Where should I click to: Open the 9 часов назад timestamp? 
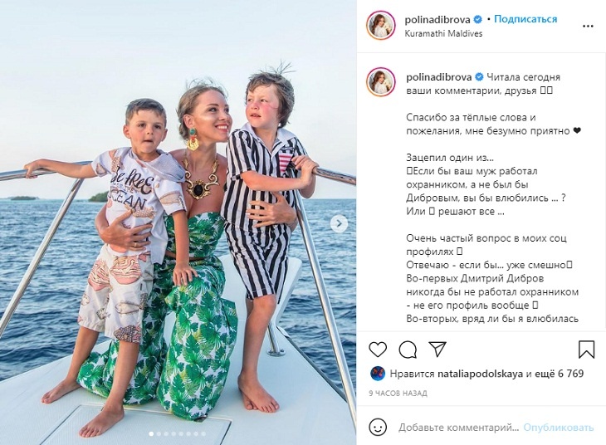pyautogui.click(x=398, y=394)
